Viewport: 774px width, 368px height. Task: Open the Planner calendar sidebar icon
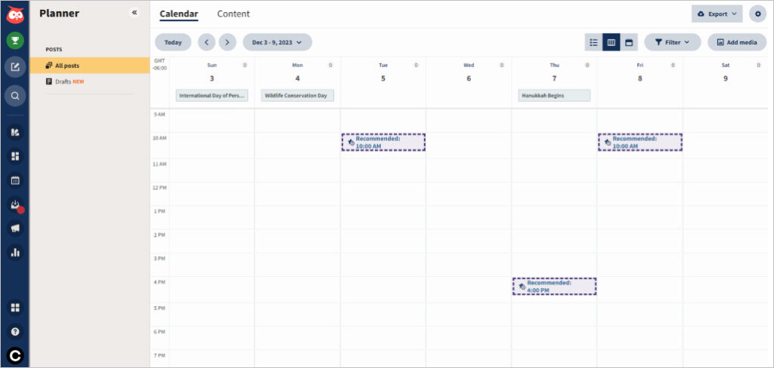[x=15, y=180]
